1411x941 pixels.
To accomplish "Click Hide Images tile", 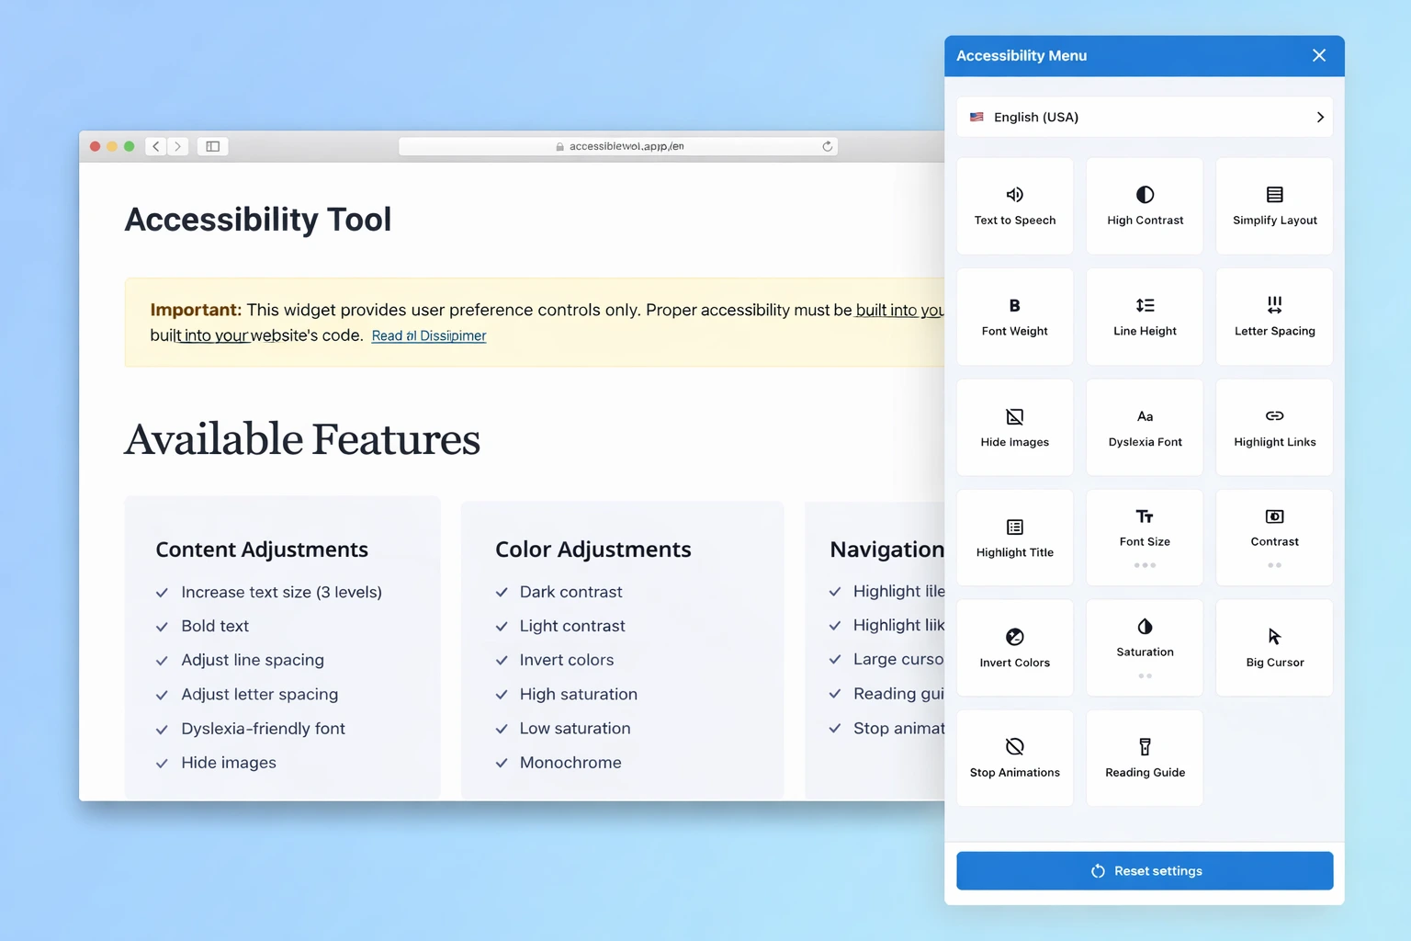I will [x=1014, y=427].
